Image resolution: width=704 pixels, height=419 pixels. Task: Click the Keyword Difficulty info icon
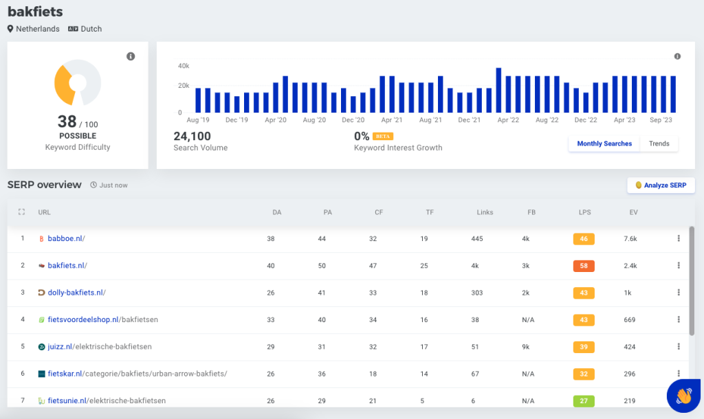tap(131, 56)
